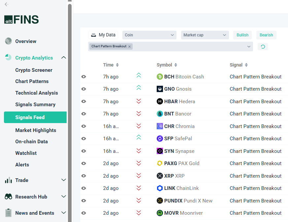Image resolution: width=288 pixels, height=222 pixels.
Task: Open Chart Patterns in the sidebar
Action: [x=32, y=81]
